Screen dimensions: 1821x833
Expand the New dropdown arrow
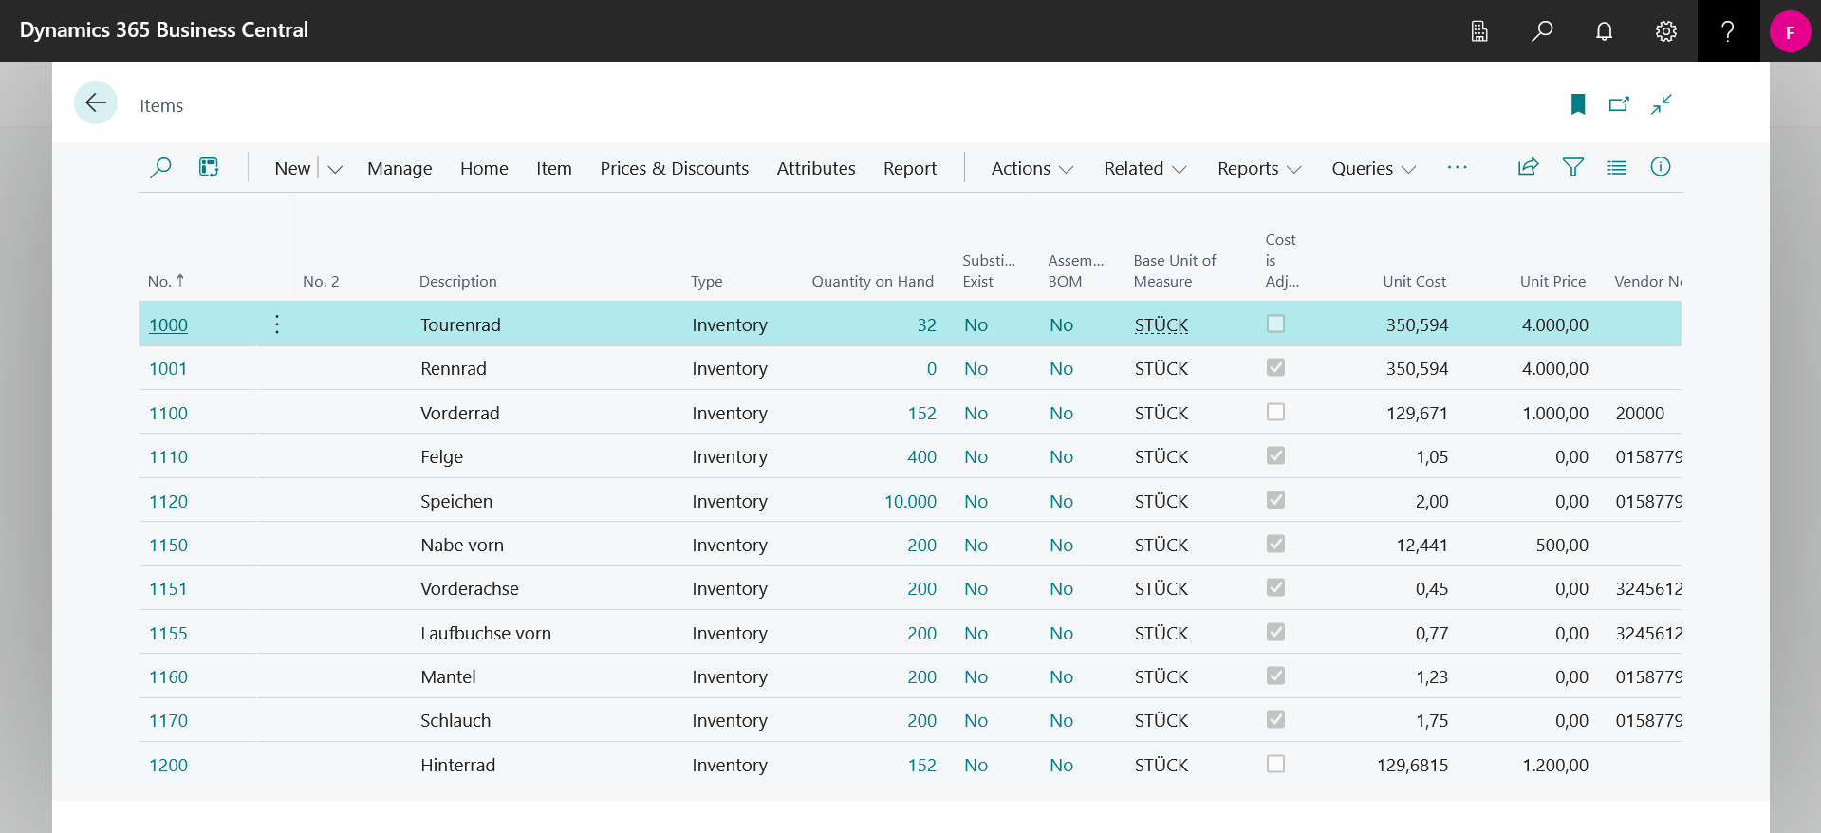335,169
